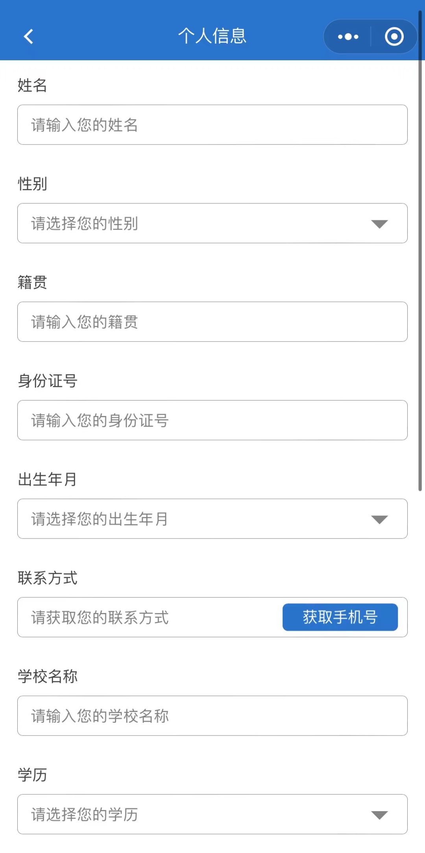Open the three-dot more options menu
This screenshot has height=853, width=425.
[348, 36]
